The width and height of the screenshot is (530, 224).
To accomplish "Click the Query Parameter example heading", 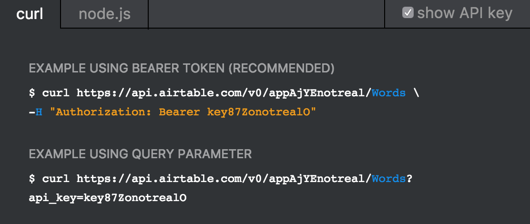I will click(140, 154).
